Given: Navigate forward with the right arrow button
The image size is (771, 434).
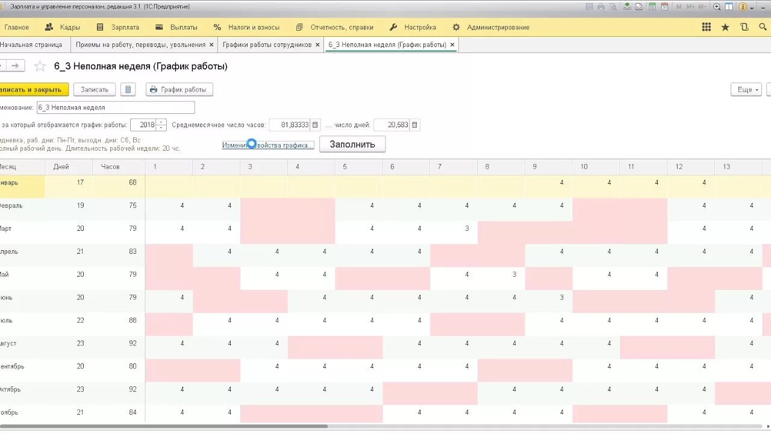Looking at the screenshot, I should (16, 66).
